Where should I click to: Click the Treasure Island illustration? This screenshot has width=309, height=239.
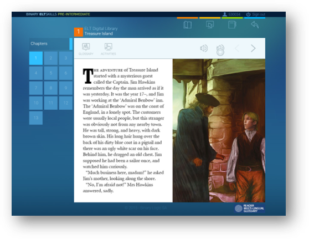click(x=219, y=130)
